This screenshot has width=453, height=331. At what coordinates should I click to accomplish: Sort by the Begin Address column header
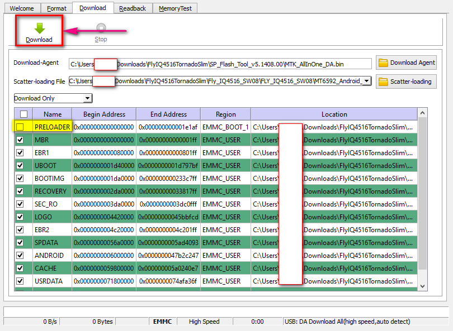point(103,114)
